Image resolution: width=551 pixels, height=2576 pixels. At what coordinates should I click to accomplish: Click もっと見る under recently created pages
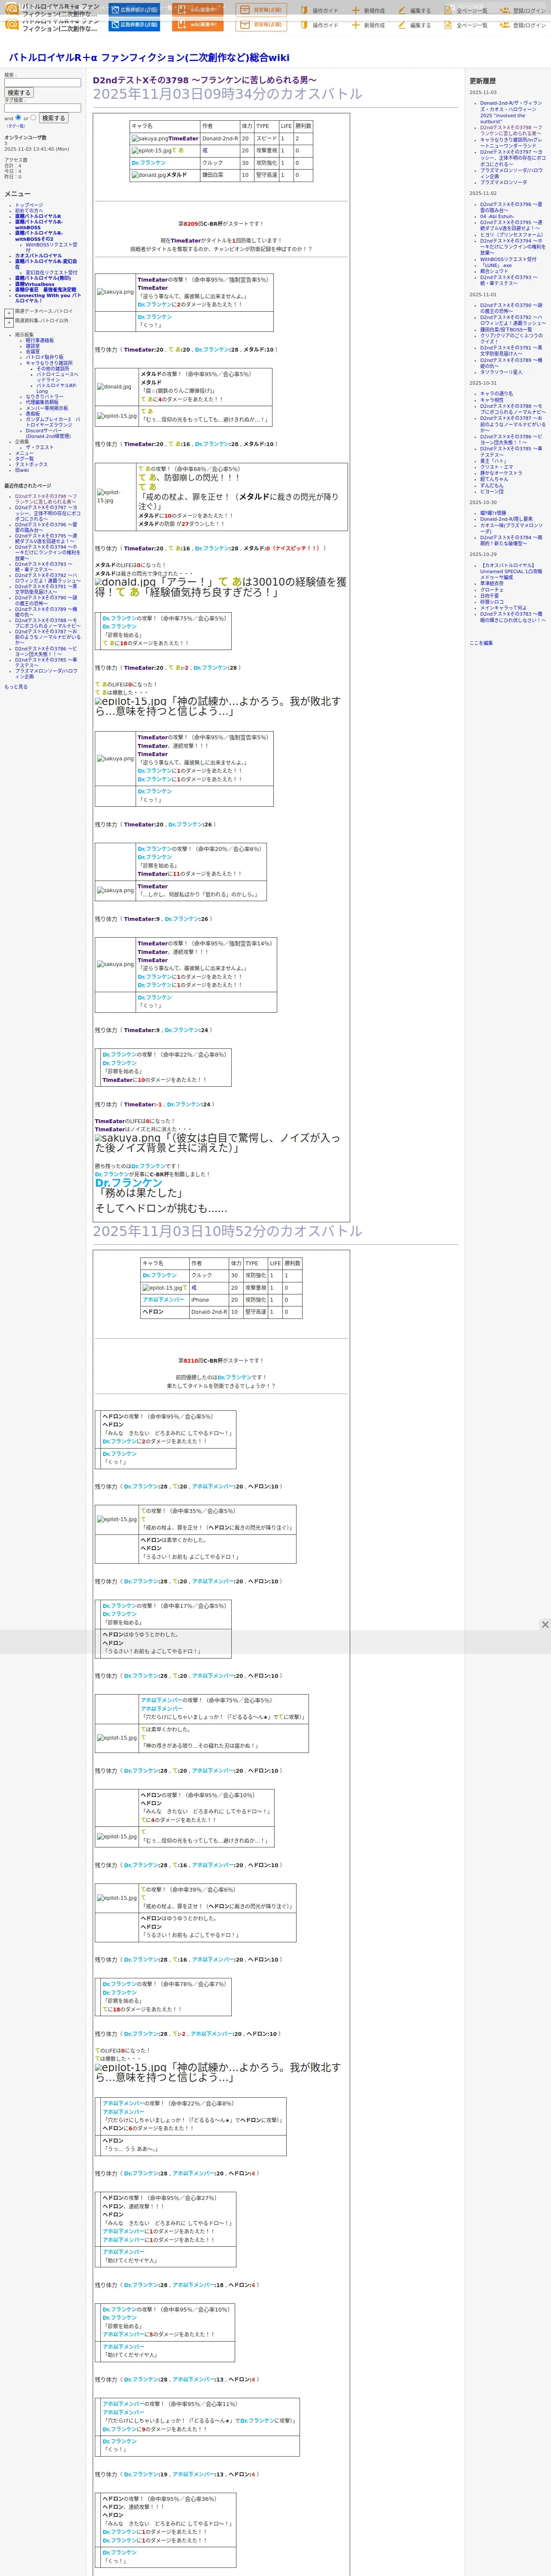pyautogui.click(x=16, y=687)
